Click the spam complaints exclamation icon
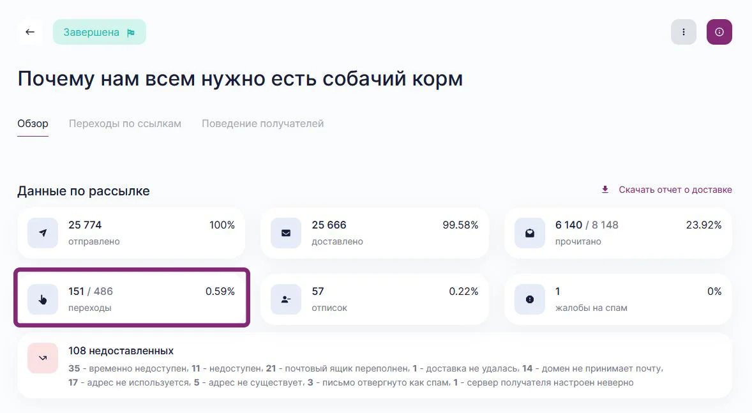The height and width of the screenshot is (413, 752). tap(530, 299)
